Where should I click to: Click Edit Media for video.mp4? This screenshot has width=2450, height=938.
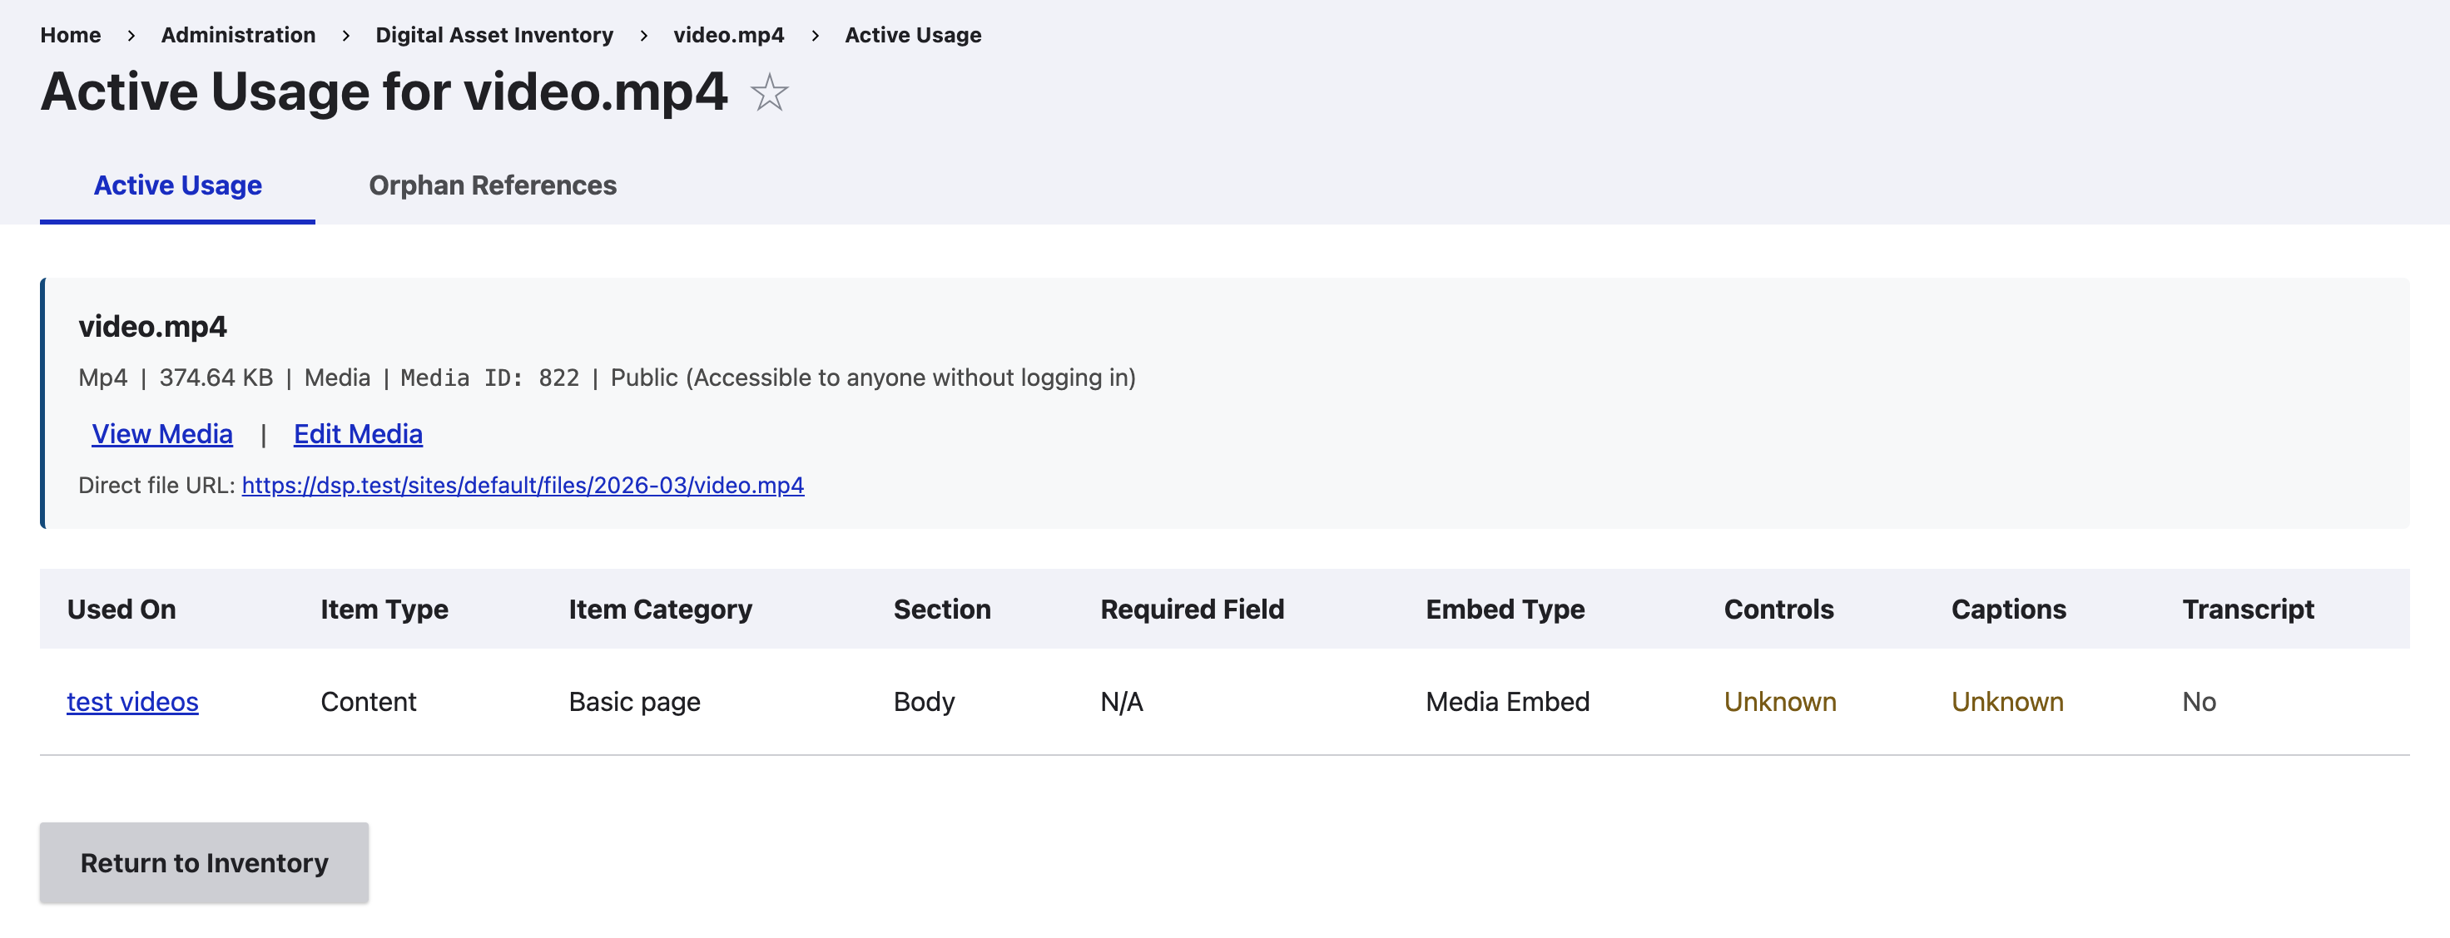(x=358, y=433)
